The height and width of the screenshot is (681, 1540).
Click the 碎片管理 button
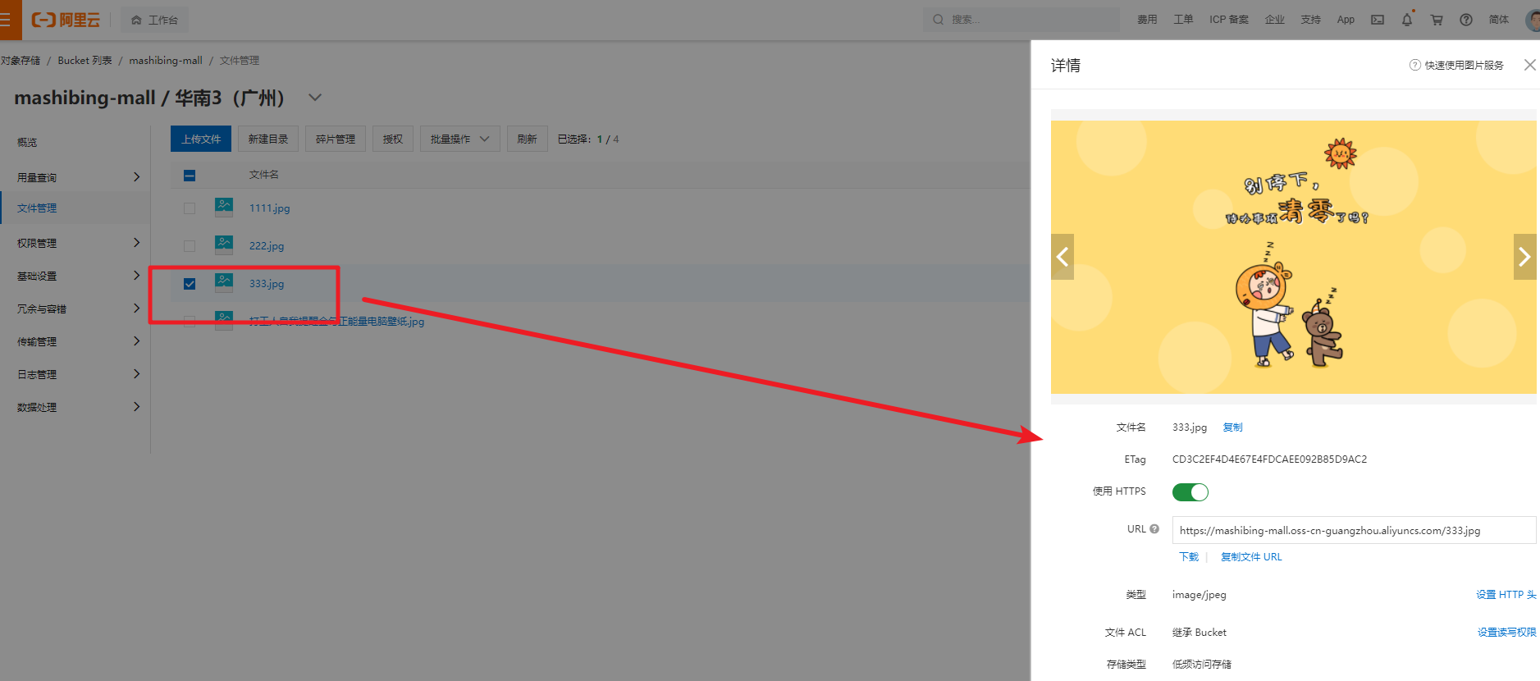point(336,139)
